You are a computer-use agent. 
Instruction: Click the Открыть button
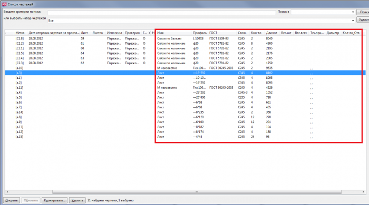pyautogui.click(x=12, y=200)
